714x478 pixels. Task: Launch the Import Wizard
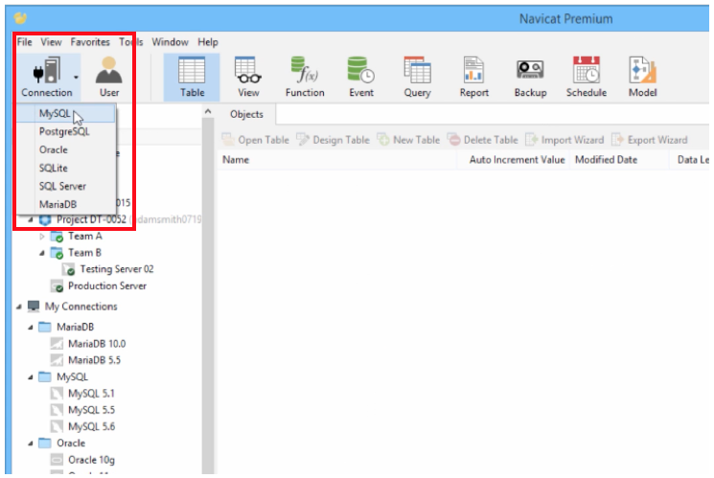tap(564, 140)
